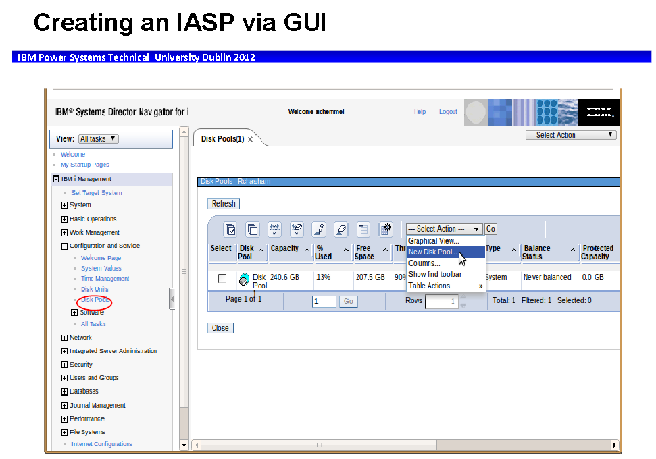Expand the Network tree node
Screen dimensions: 656x459
64,337
